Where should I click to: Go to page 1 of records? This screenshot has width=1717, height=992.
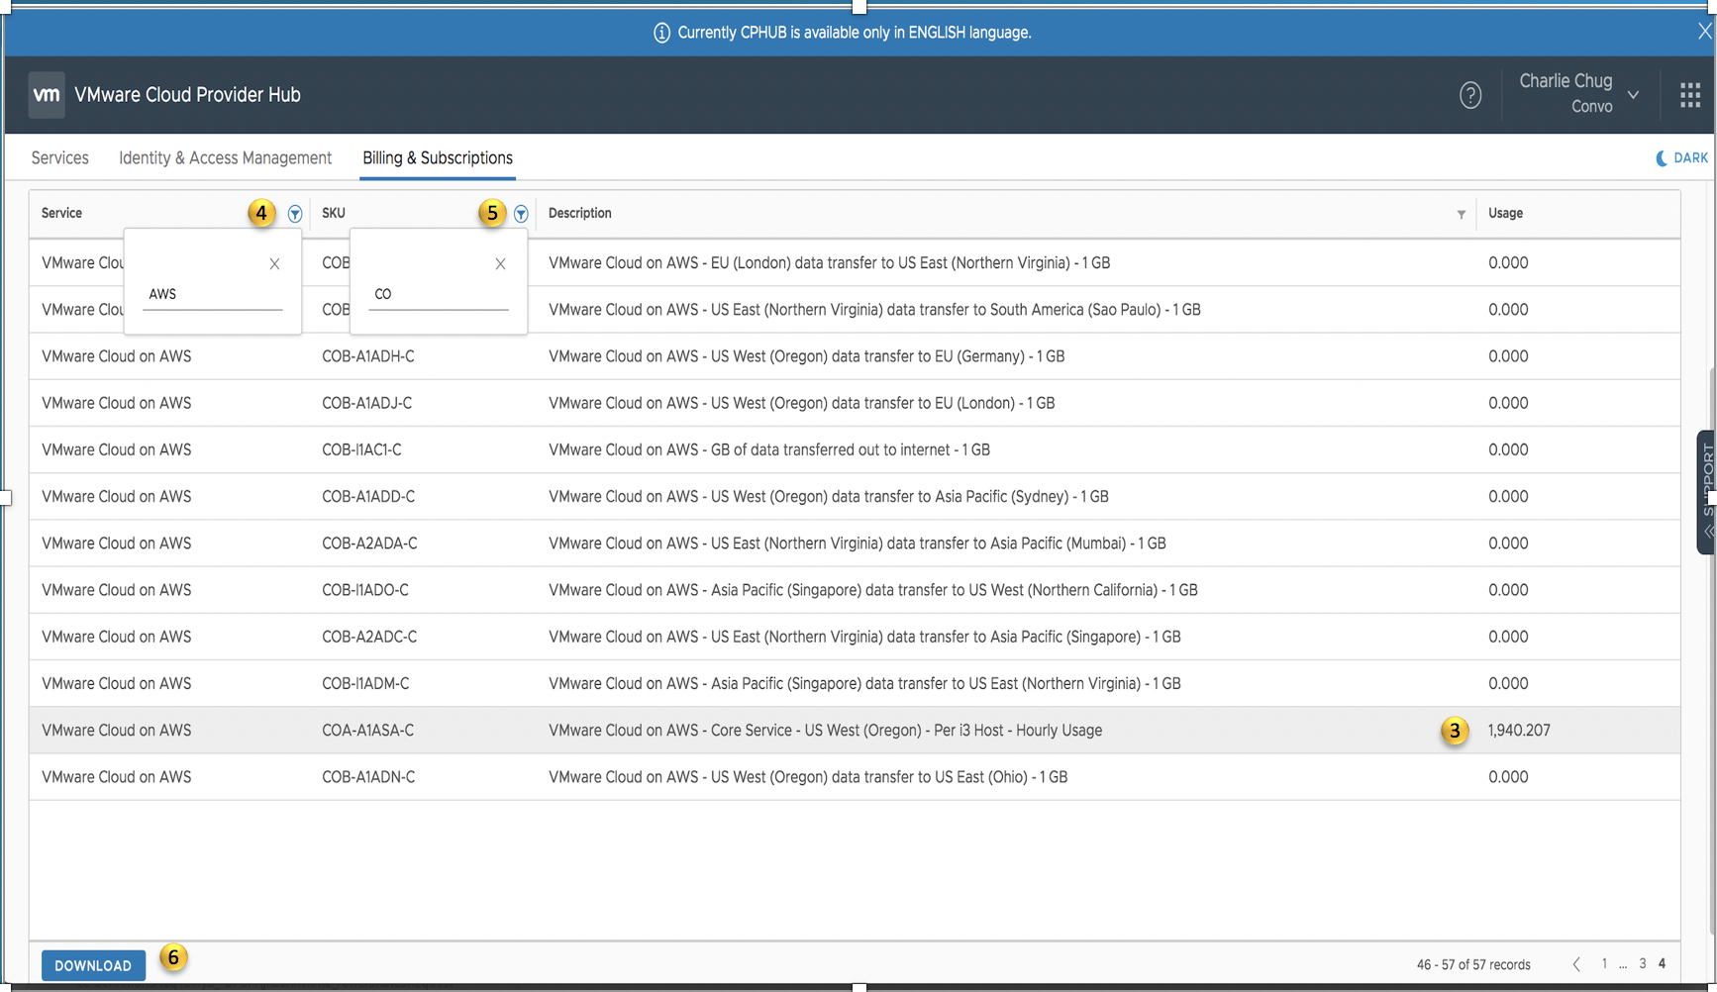coord(1604,964)
